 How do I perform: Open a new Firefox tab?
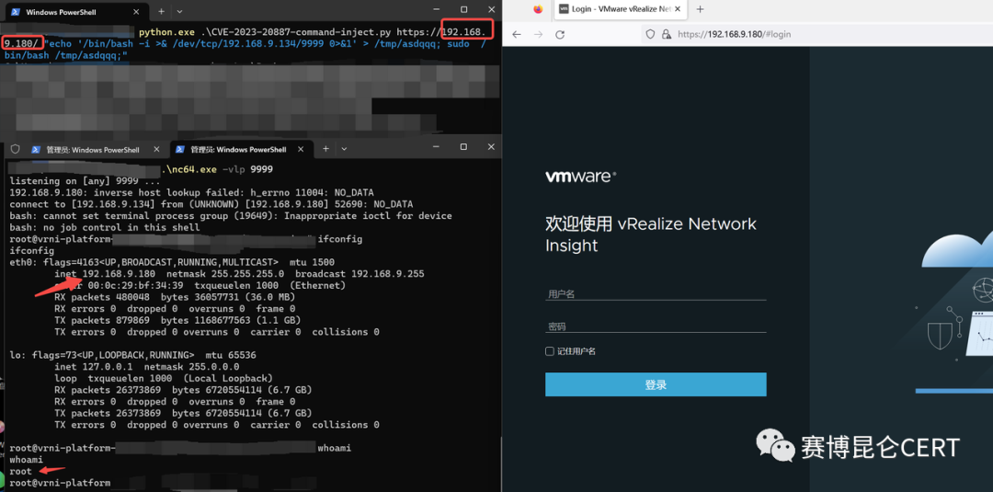(x=700, y=9)
